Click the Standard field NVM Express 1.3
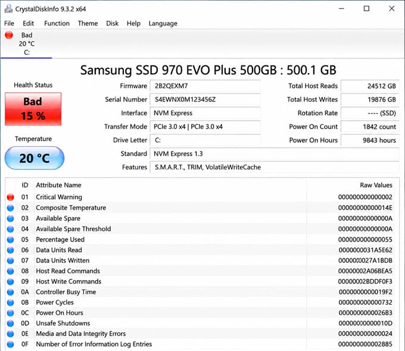 coord(275,154)
